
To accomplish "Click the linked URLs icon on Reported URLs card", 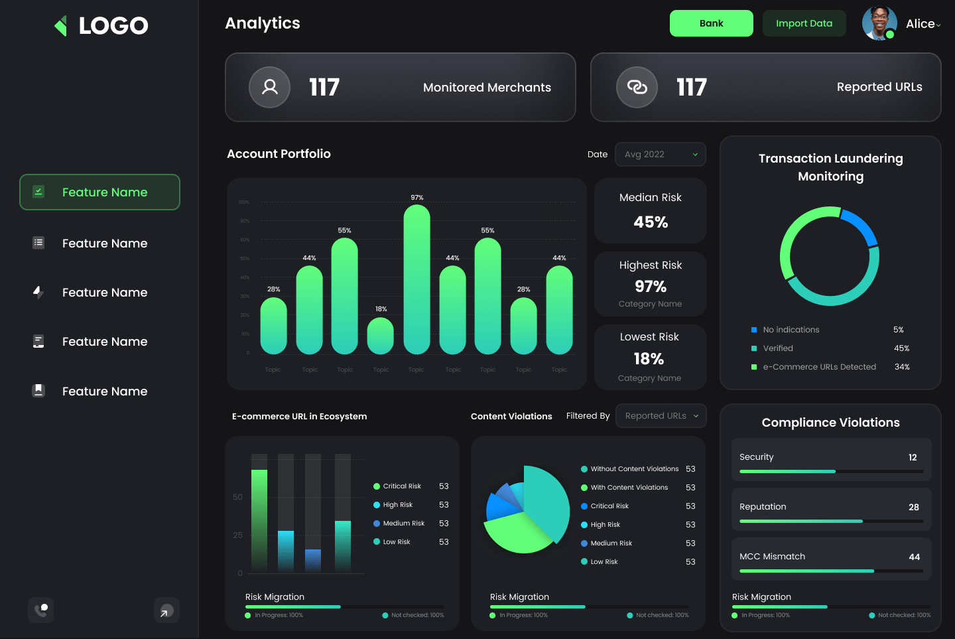I will (637, 87).
